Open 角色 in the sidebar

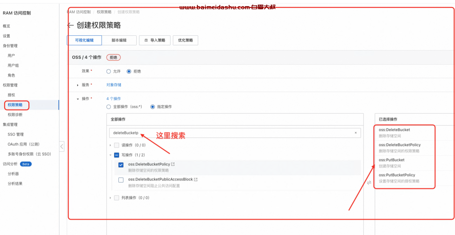tap(11, 75)
